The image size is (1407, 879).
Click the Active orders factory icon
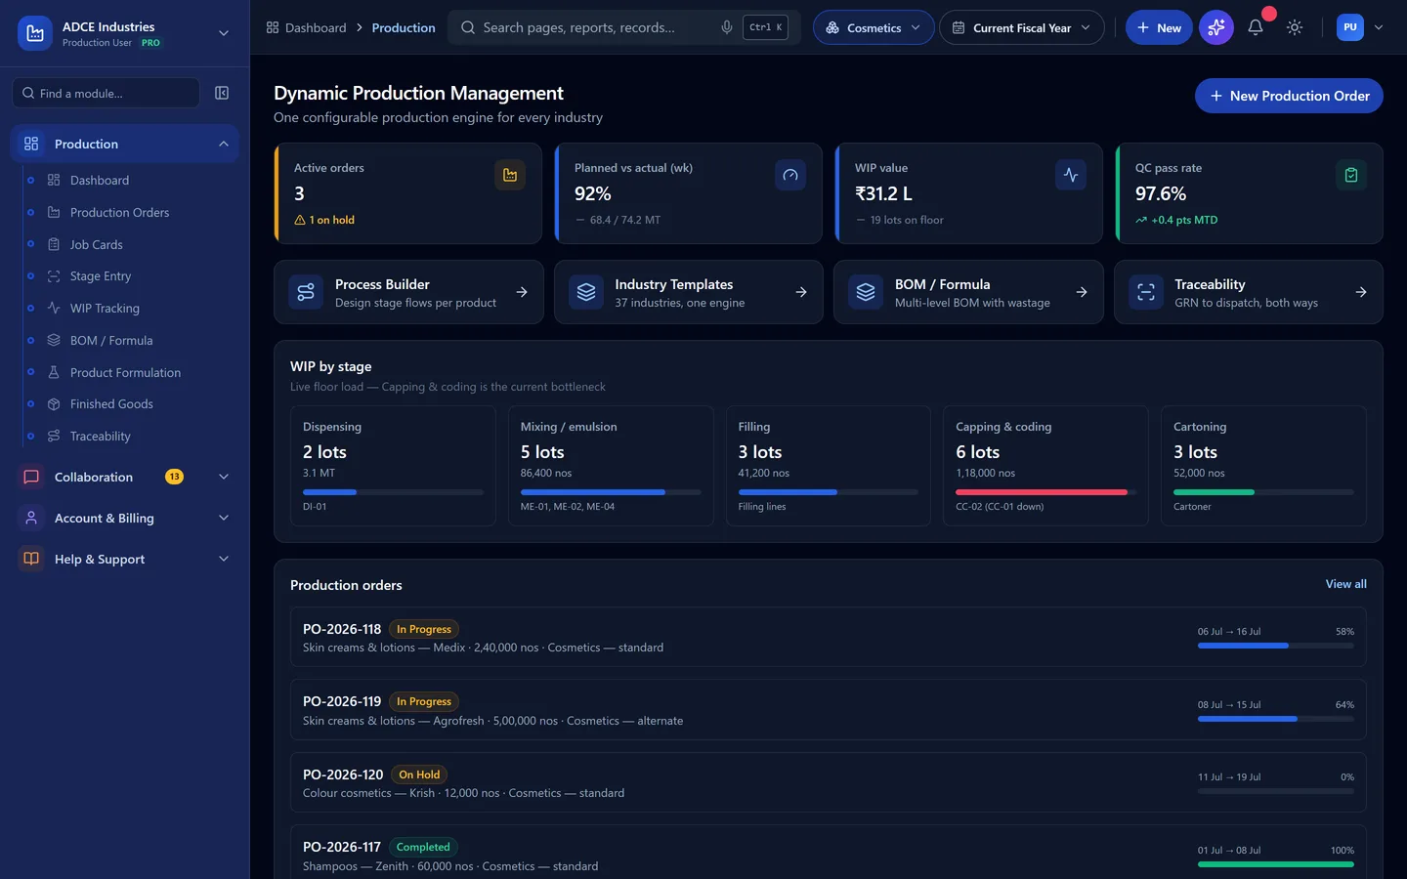pyautogui.click(x=510, y=175)
